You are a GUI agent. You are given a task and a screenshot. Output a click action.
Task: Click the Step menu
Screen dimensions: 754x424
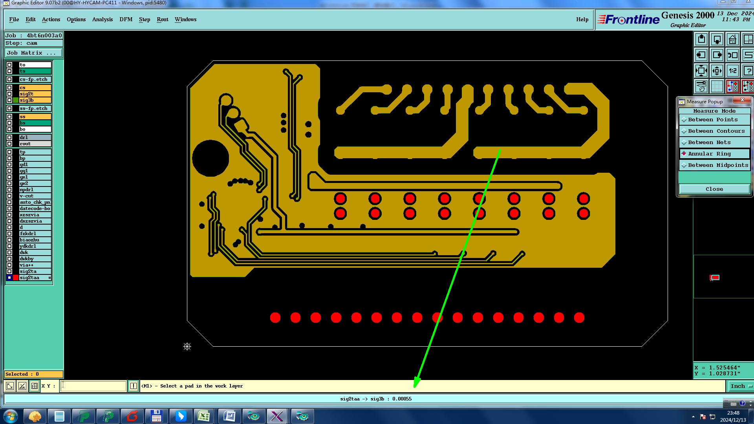pyautogui.click(x=145, y=19)
